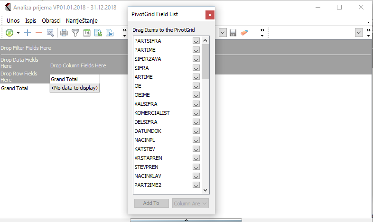Open the Namještanje menu
This screenshot has height=222, width=373.
82,21
